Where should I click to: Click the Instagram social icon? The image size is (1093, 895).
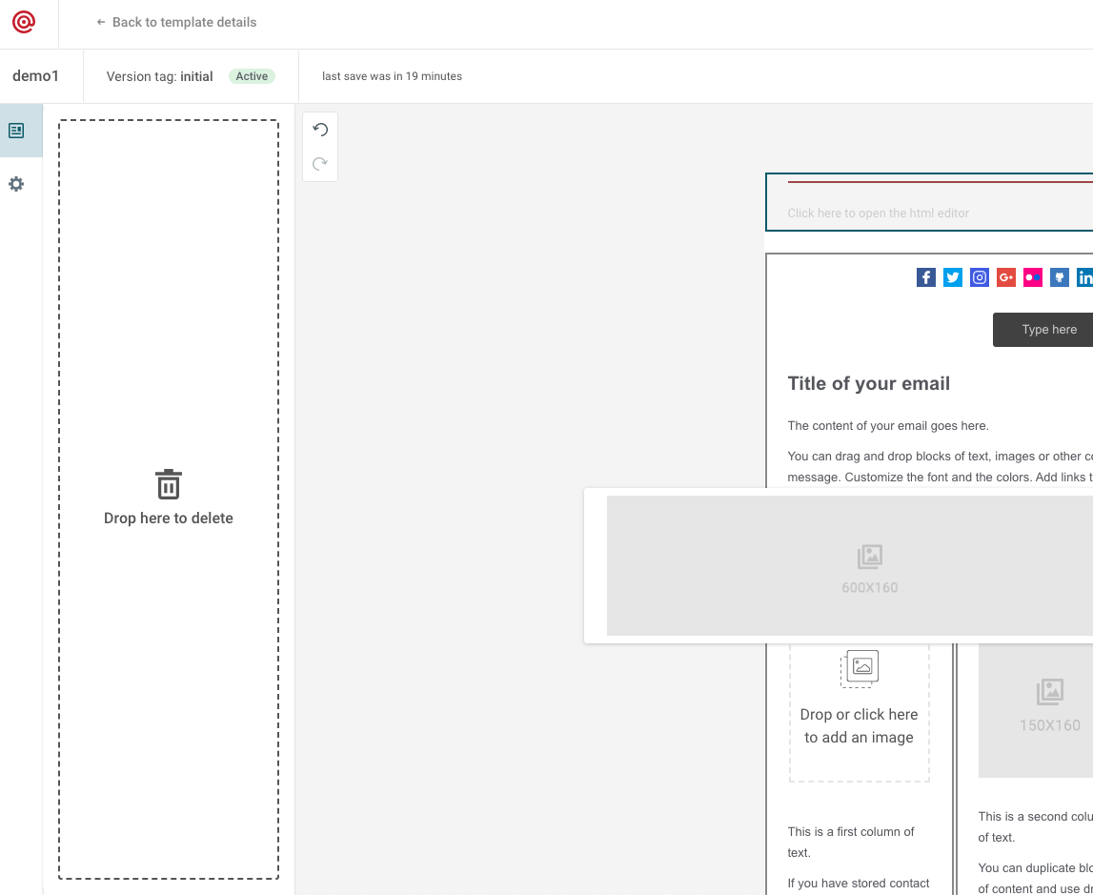[979, 277]
